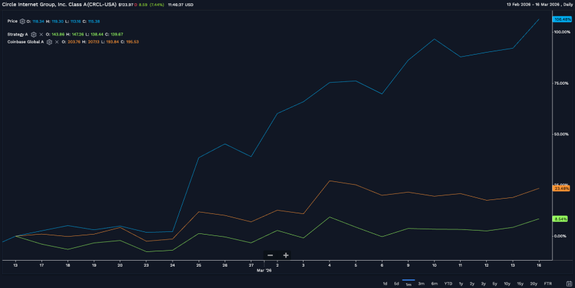Select the 20y time range
This screenshot has width=575, height=288.
[534, 283]
